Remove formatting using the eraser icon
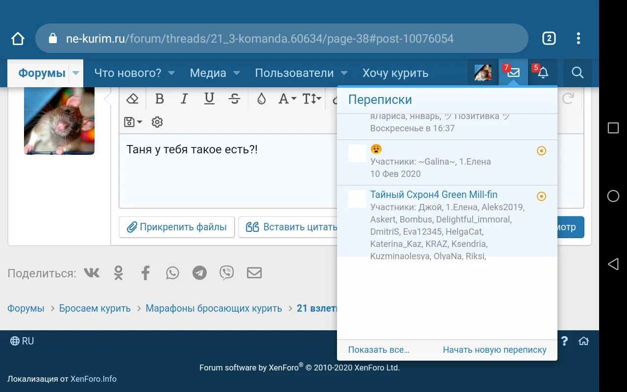Viewport: 627px width, 392px height. pos(132,98)
